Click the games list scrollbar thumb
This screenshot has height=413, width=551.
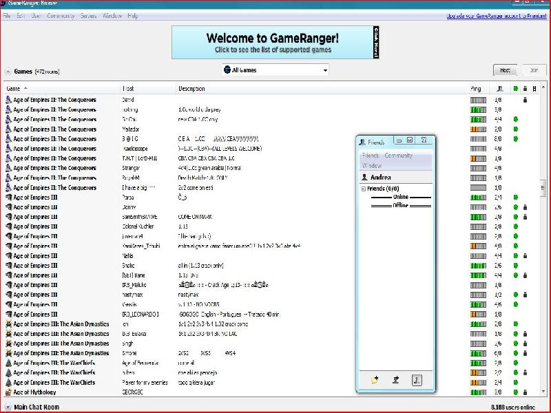tap(543, 188)
